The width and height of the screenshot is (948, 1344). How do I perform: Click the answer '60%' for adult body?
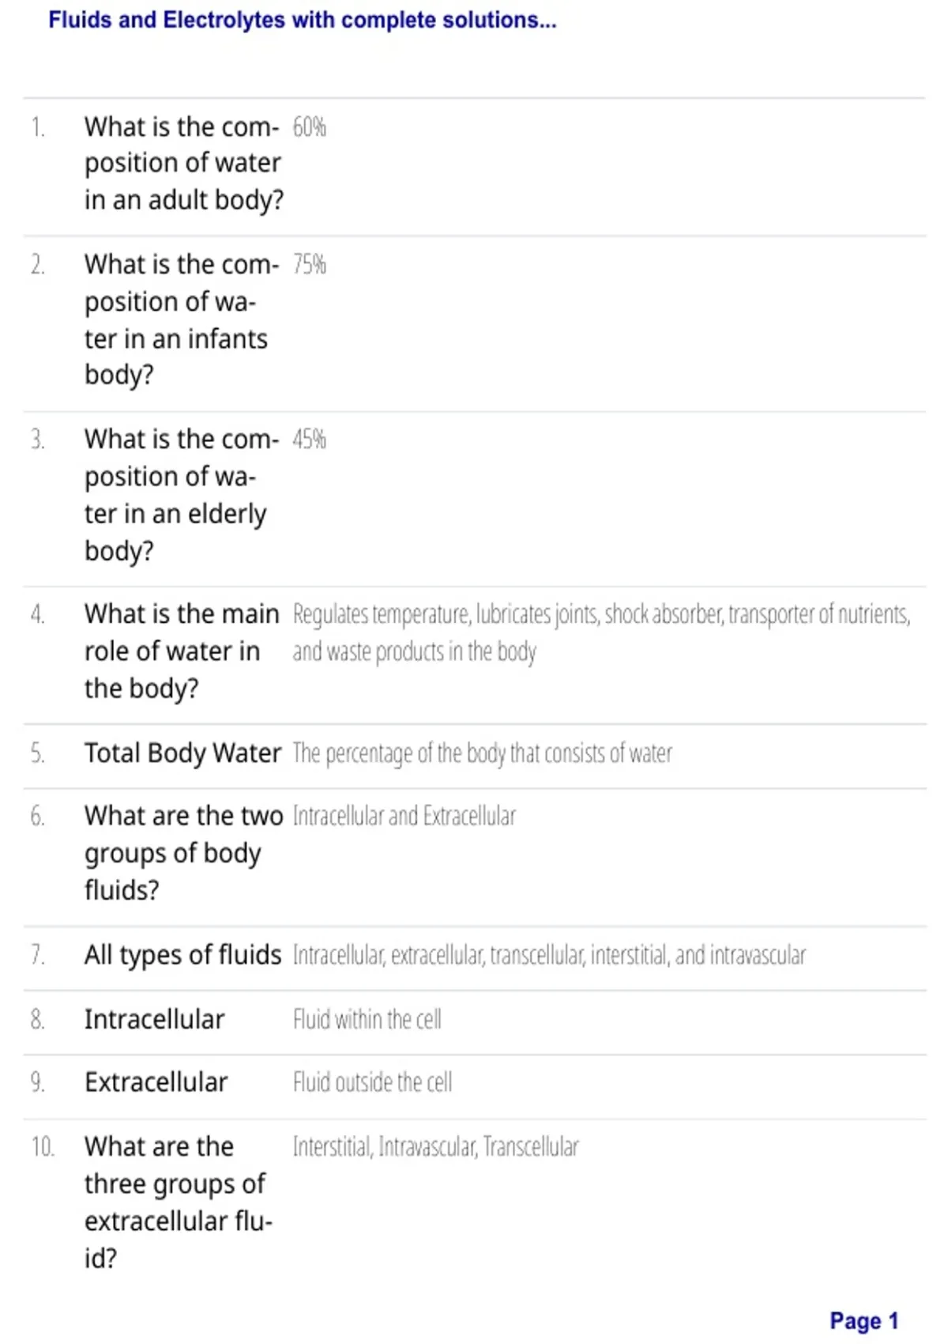pyautogui.click(x=309, y=126)
